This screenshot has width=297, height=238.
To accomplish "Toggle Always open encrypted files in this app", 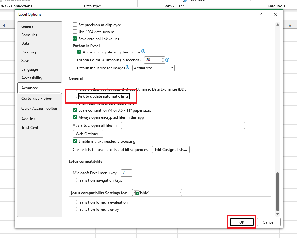I will click(x=75, y=117).
